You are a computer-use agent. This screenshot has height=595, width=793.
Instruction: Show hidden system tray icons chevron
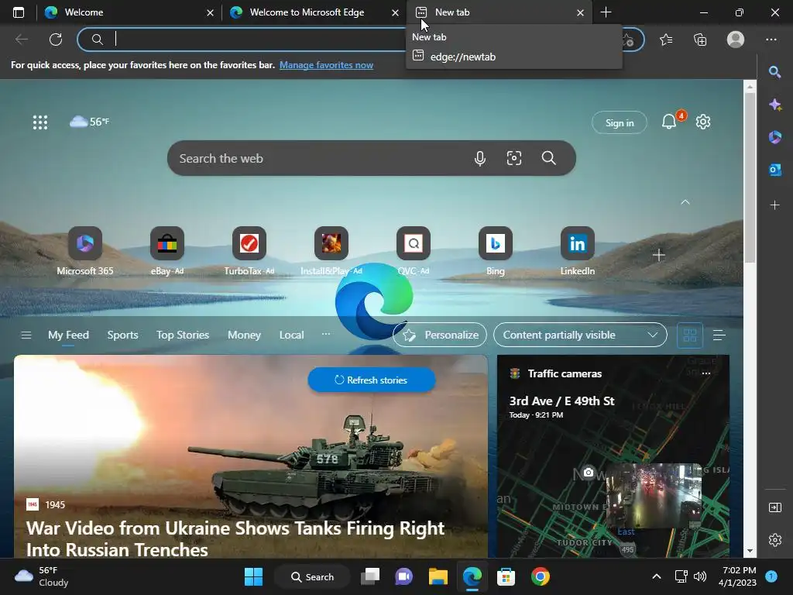click(657, 576)
